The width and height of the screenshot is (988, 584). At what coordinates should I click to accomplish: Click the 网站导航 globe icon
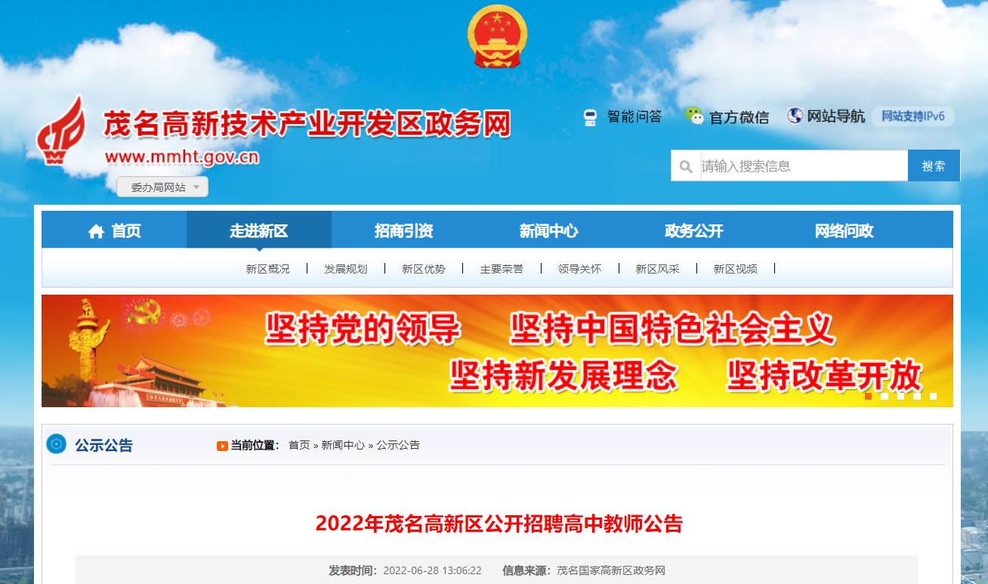[x=795, y=116]
